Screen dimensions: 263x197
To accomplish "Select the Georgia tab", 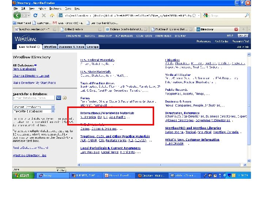I will [x=92, y=47].
